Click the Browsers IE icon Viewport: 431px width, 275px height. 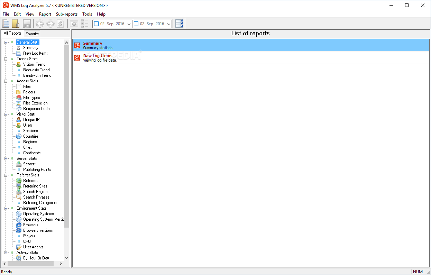pos(19,225)
